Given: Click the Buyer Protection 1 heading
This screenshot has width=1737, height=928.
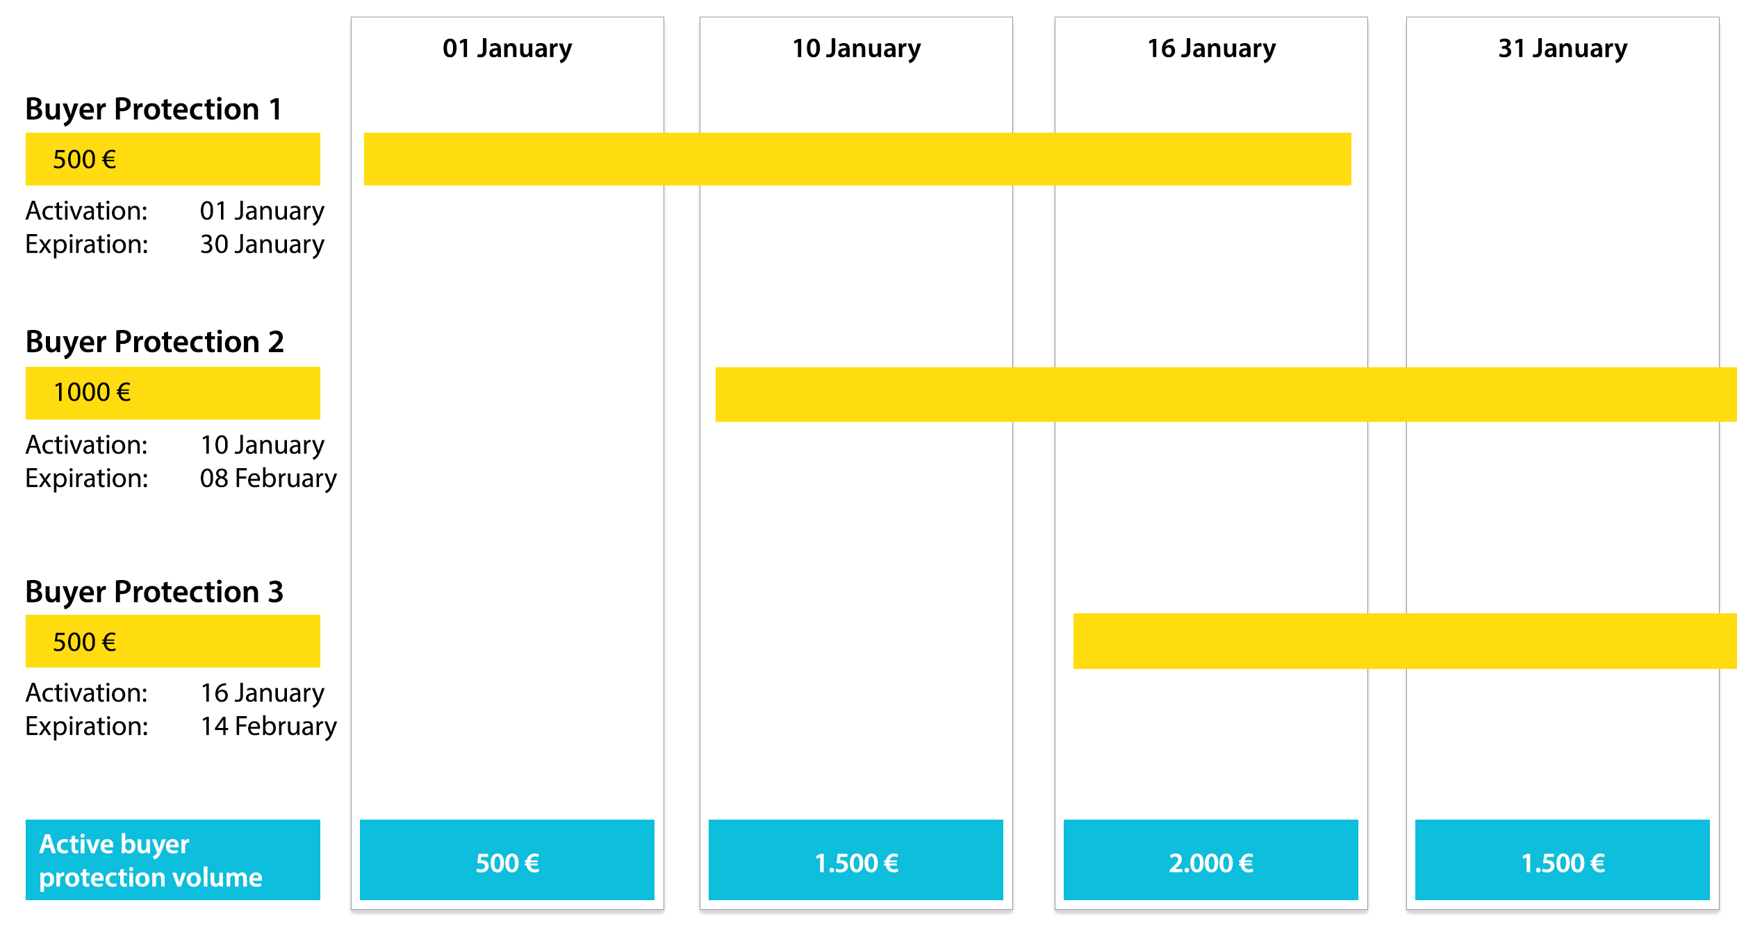Looking at the screenshot, I should click(x=154, y=109).
